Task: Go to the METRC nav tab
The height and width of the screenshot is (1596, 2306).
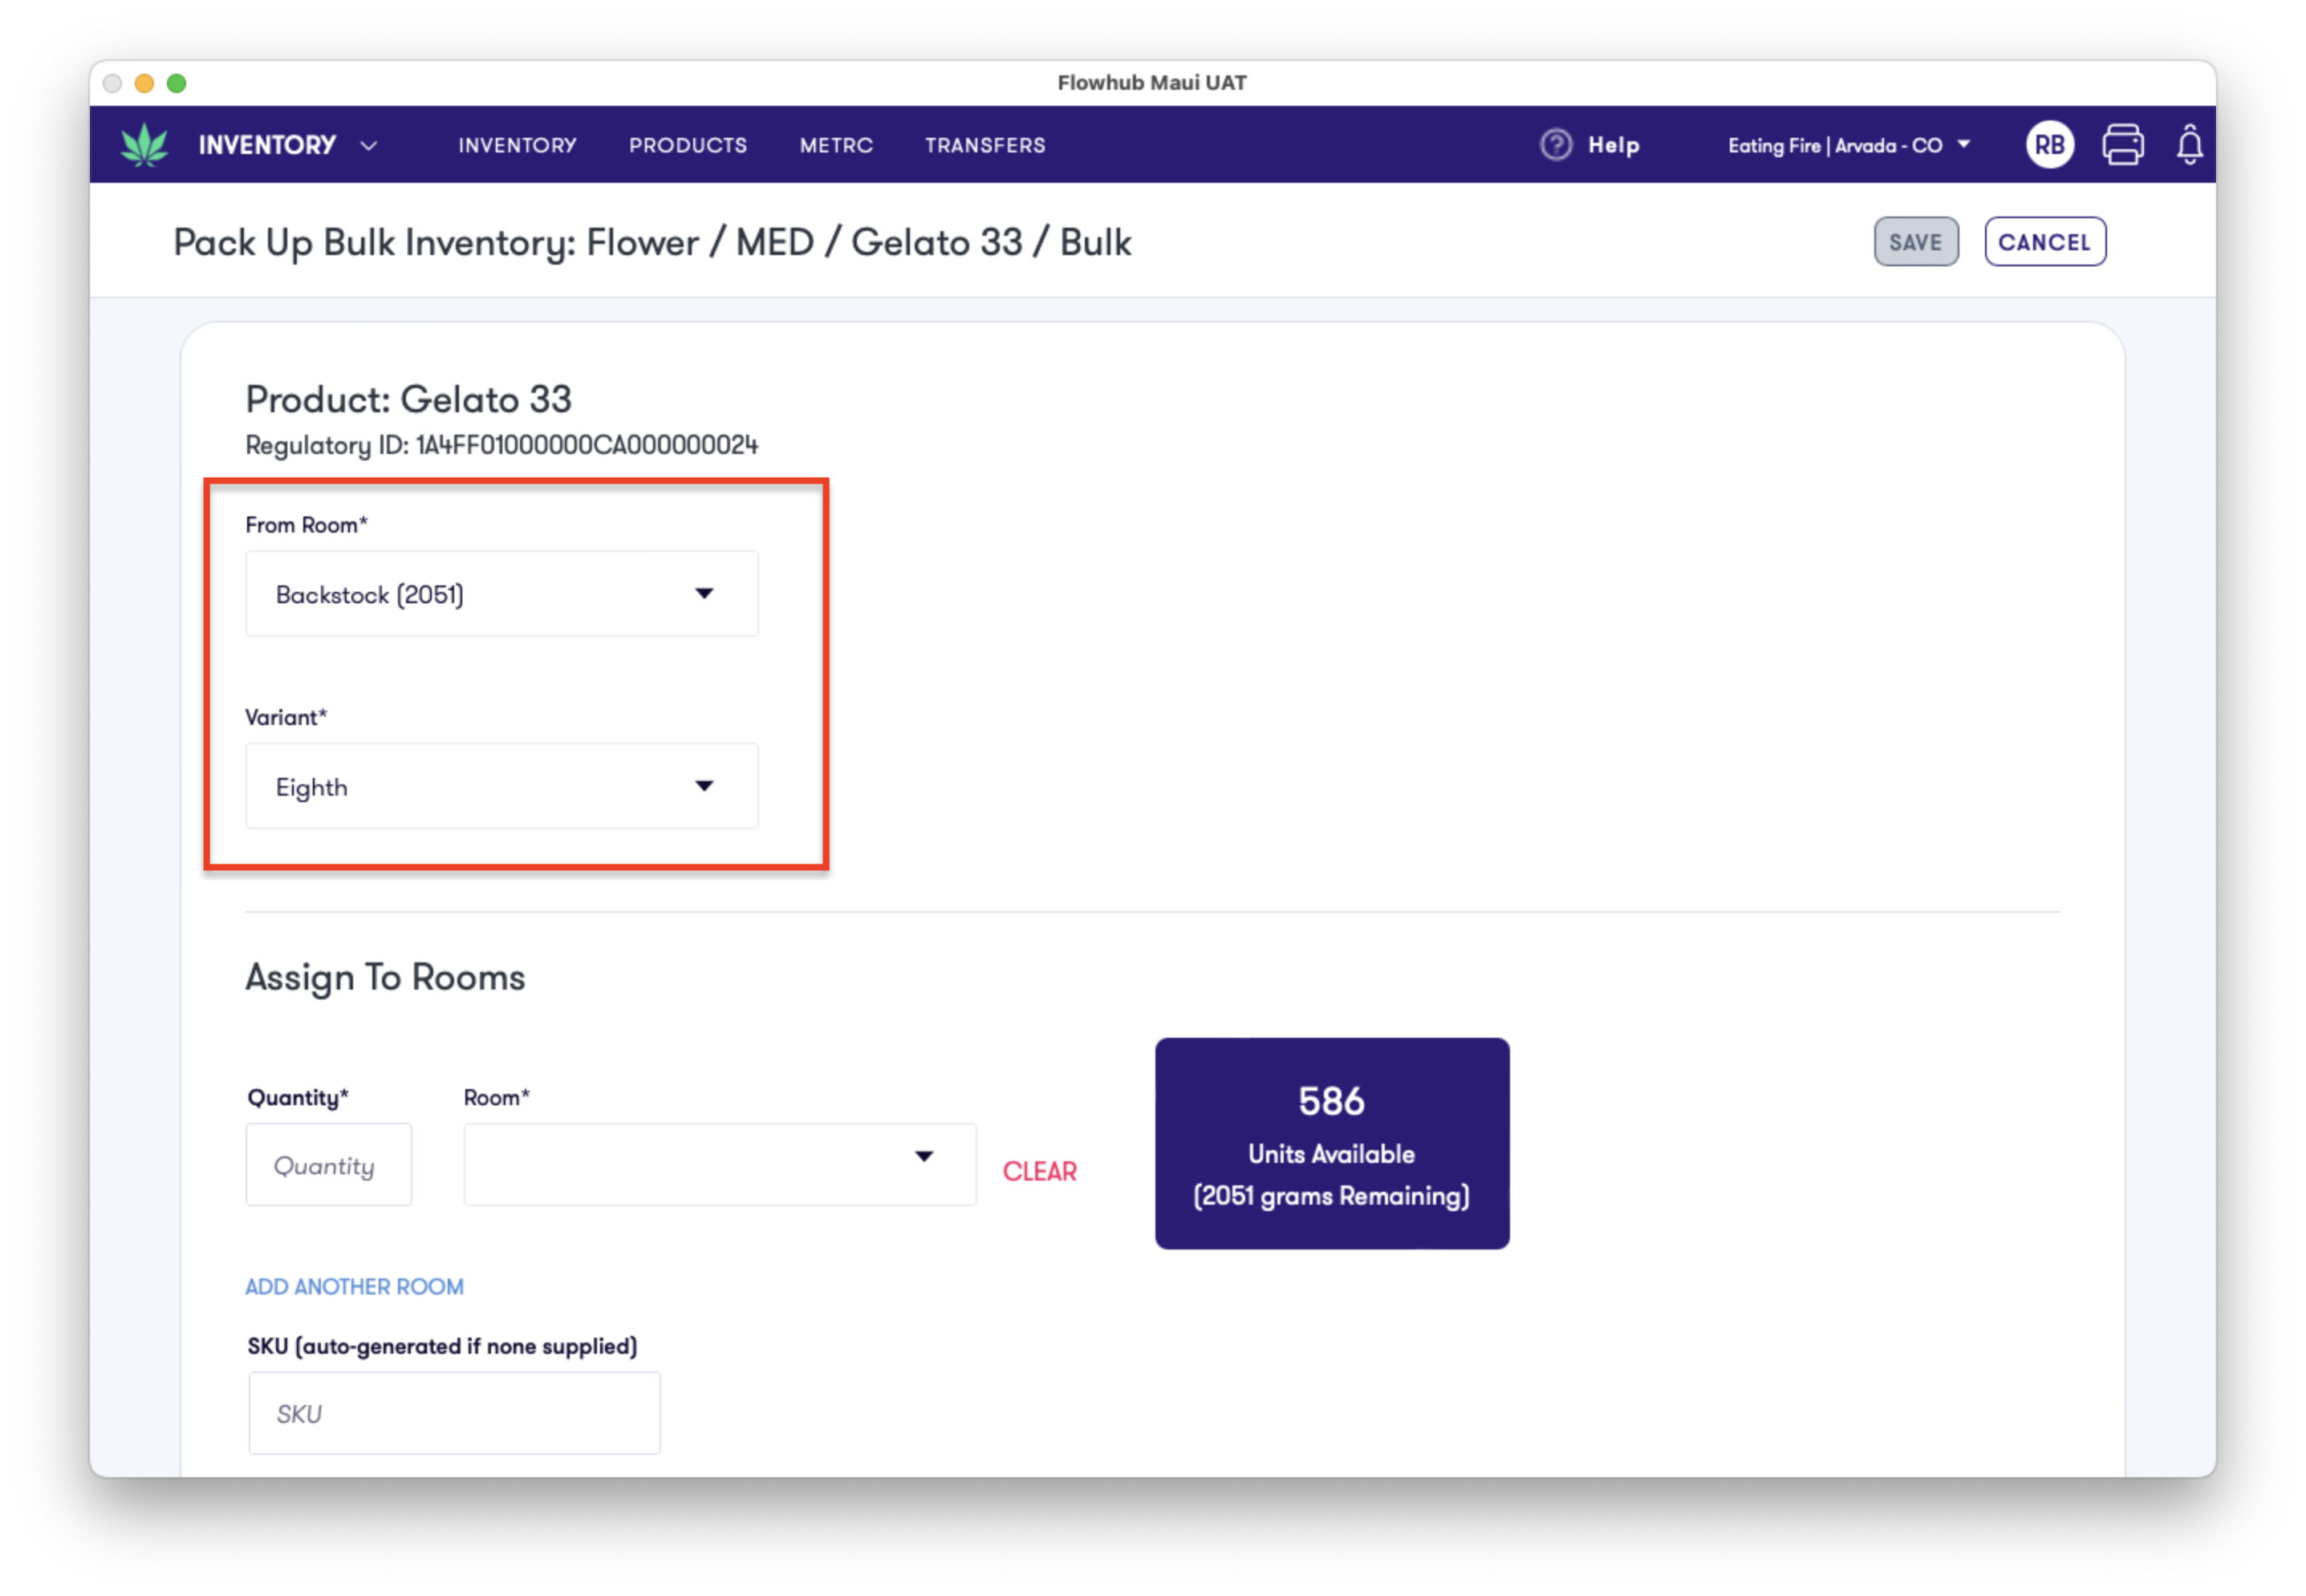Action: (835, 146)
